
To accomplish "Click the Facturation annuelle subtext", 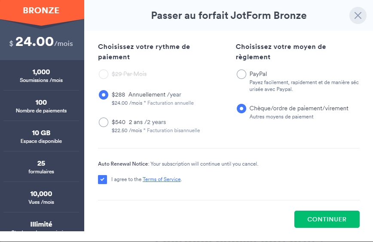I will [x=170, y=103].
